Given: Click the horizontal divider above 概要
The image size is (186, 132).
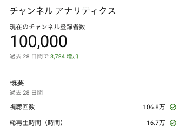Looking at the screenshot, I should pos(93,71).
